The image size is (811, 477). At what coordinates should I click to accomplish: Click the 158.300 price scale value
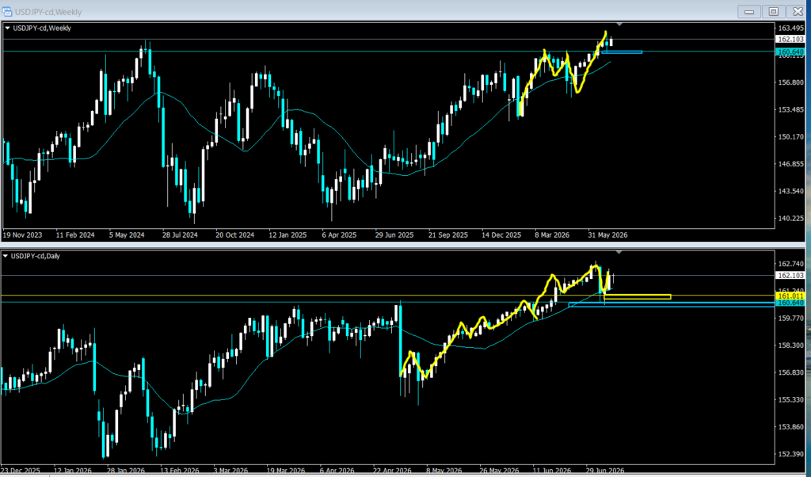click(x=791, y=345)
